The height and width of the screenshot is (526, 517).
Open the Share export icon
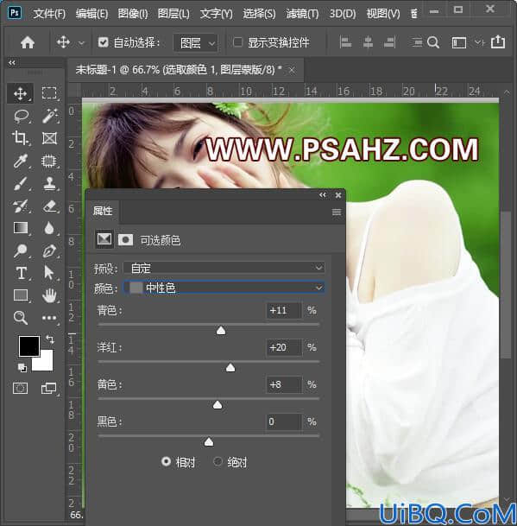click(498, 42)
